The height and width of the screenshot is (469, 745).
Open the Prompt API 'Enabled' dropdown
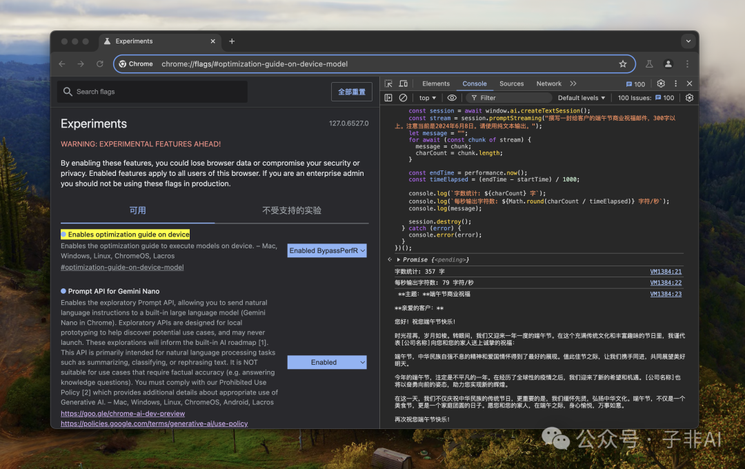coord(327,362)
